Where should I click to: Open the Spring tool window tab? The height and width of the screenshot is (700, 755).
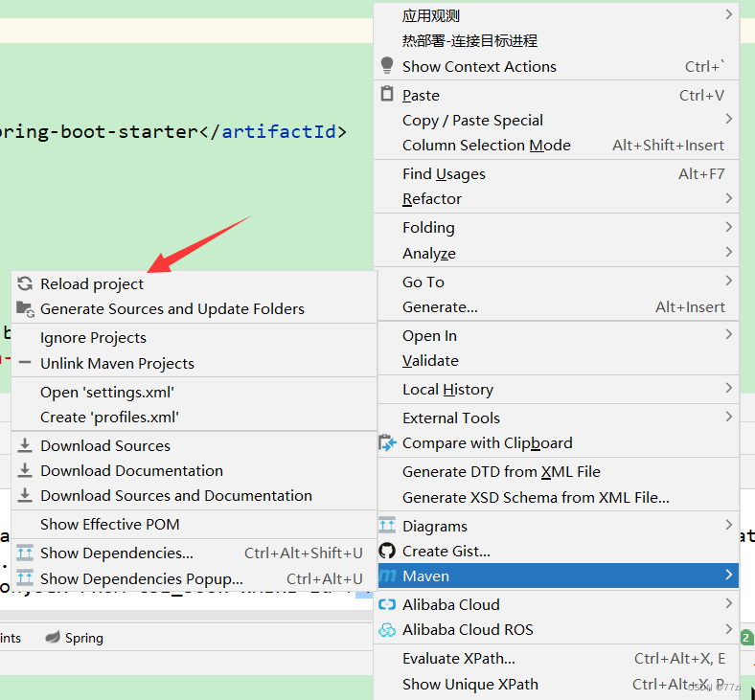74,638
